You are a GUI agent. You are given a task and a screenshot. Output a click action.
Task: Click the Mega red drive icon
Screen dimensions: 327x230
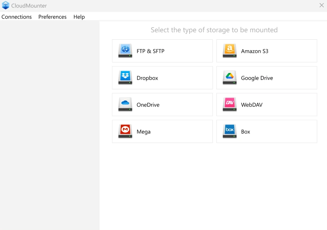125,132
